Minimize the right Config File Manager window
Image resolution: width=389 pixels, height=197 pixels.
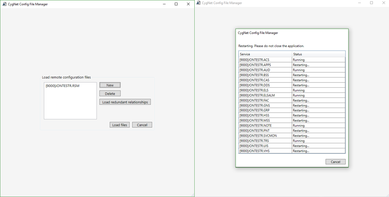click(x=359, y=3)
